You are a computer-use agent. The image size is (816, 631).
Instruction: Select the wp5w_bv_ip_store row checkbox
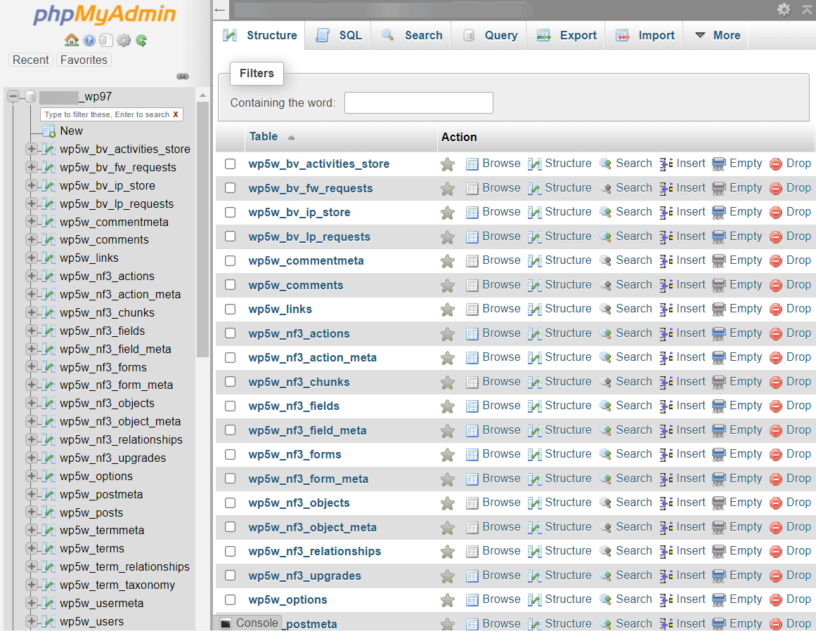click(230, 212)
